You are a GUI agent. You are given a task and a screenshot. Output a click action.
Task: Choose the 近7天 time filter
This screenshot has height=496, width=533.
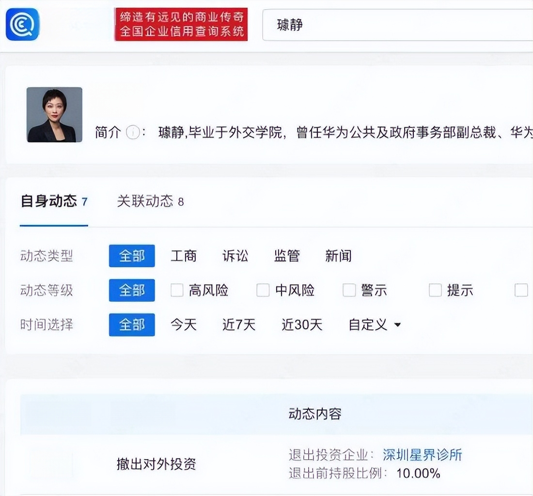(x=238, y=325)
